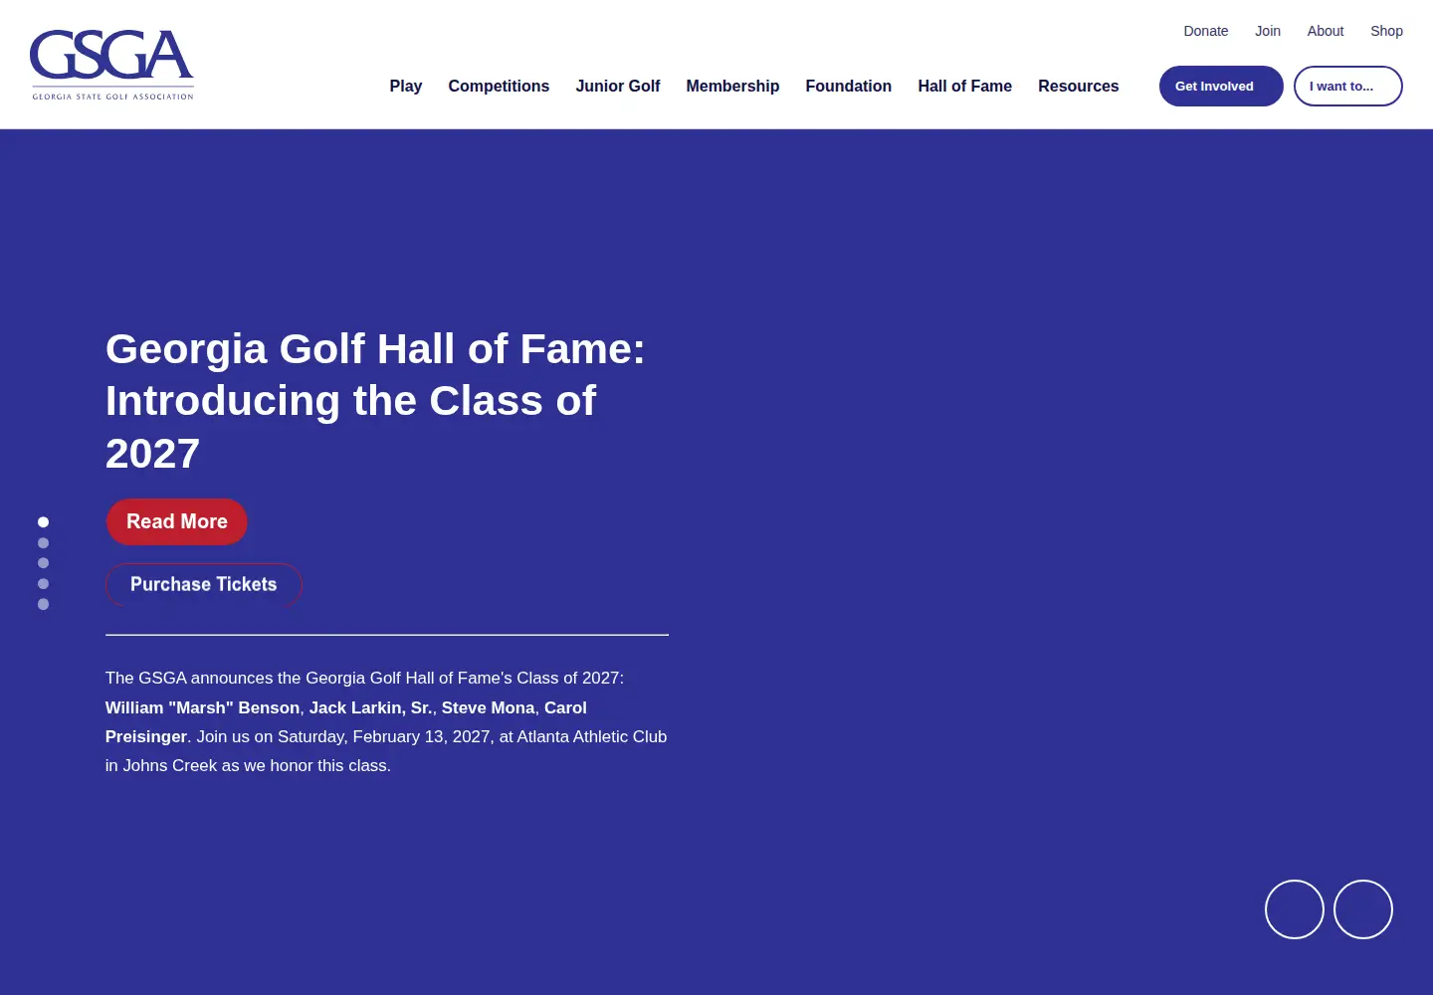The height and width of the screenshot is (995, 1433).
Task: Click the next slide circle button
Action: click(x=1362, y=909)
